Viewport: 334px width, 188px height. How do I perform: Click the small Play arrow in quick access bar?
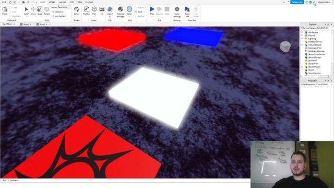pyautogui.click(x=23, y=2)
